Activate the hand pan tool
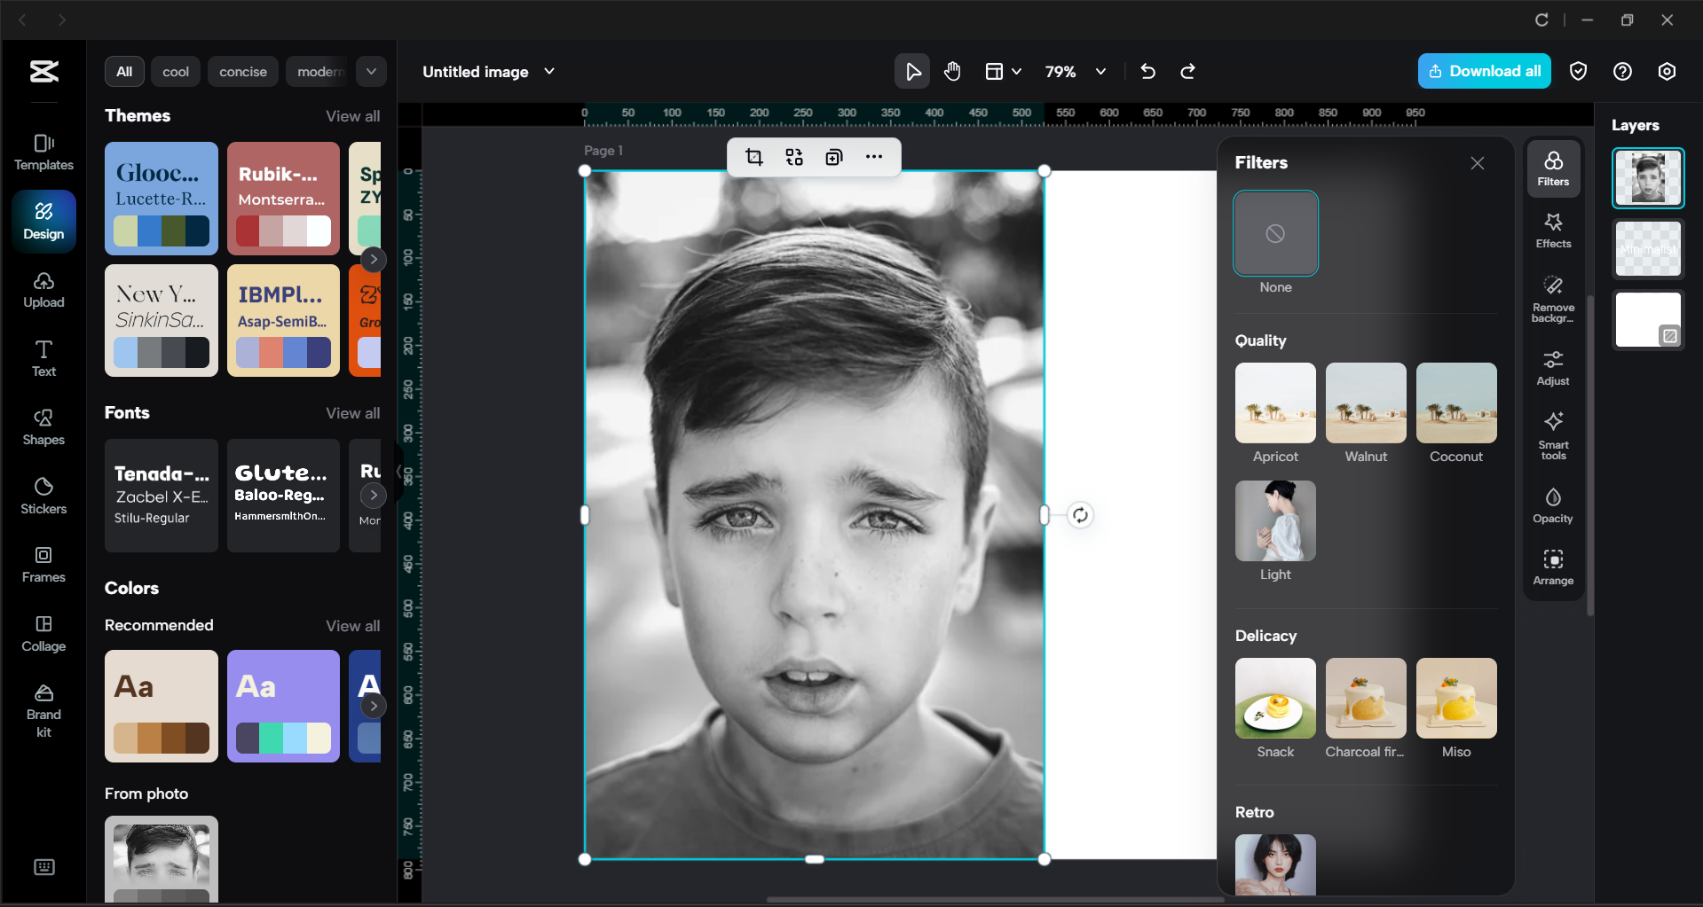The width and height of the screenshot is (1703, 907). click(952, 71)
